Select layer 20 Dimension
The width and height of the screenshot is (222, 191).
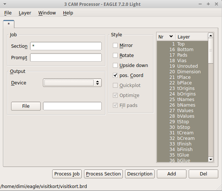tap(182, 72)
